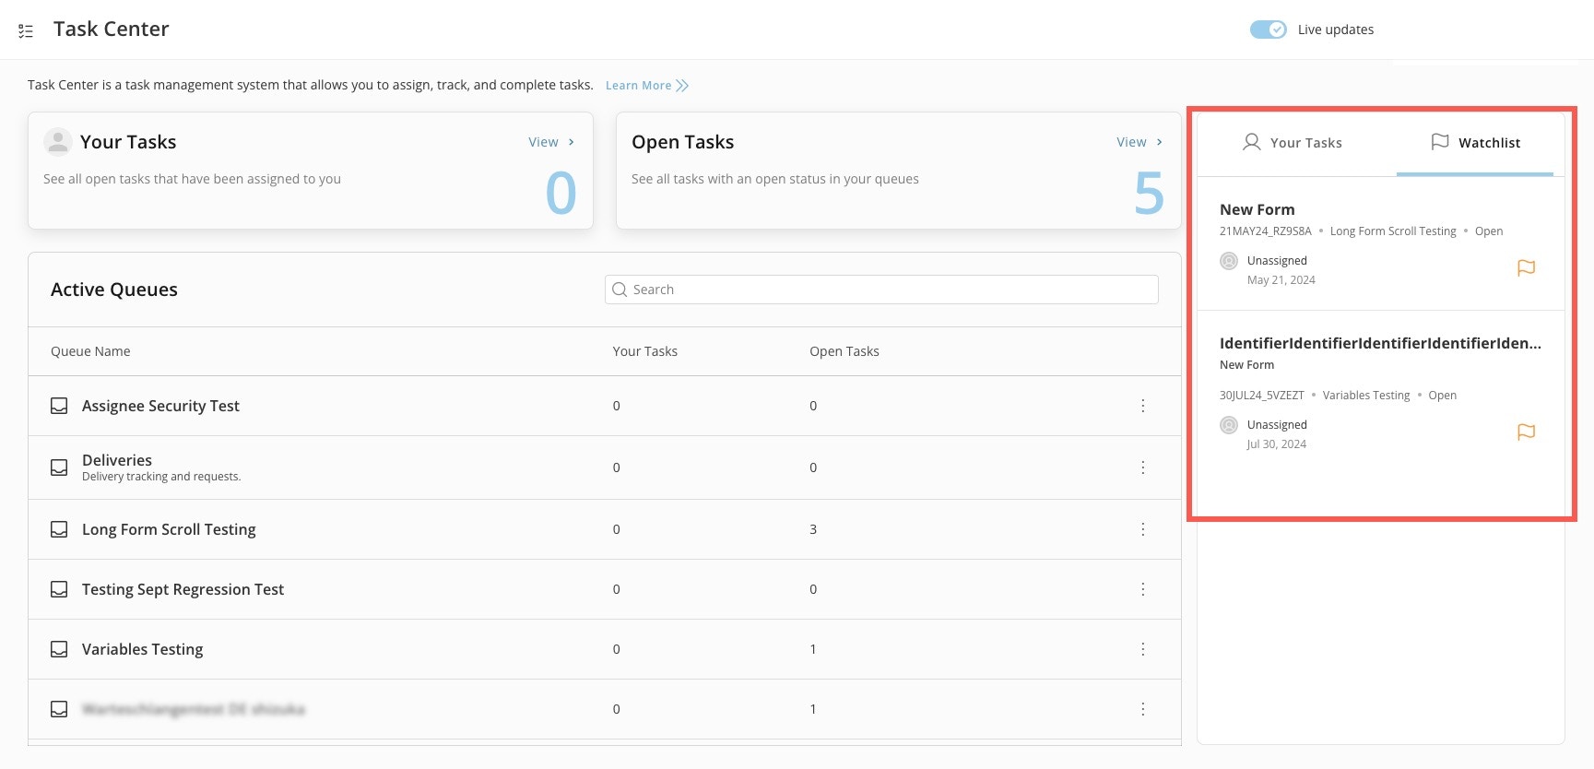Click the Unassigned avatar on May 21 task

(x=1229, y=261)
